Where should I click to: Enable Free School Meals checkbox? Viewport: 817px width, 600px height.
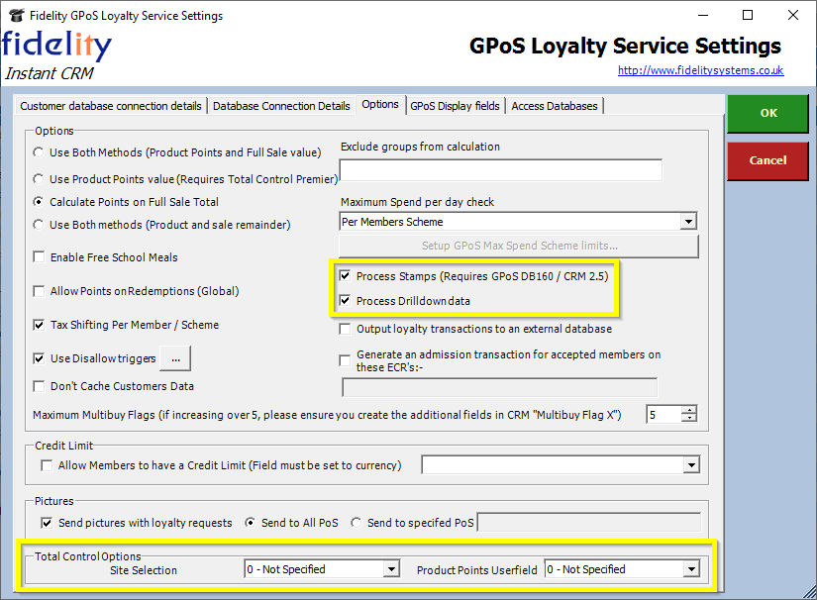[39, 257]
